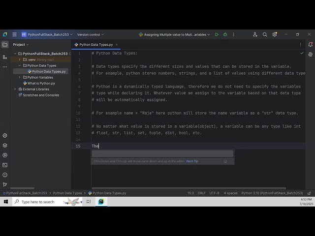Click the completion popup settings icon
Viewport: 315px width, 236px height.
[x=225, y=161]
